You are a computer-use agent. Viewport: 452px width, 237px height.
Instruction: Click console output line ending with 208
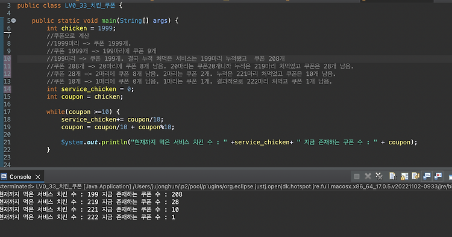91,194
